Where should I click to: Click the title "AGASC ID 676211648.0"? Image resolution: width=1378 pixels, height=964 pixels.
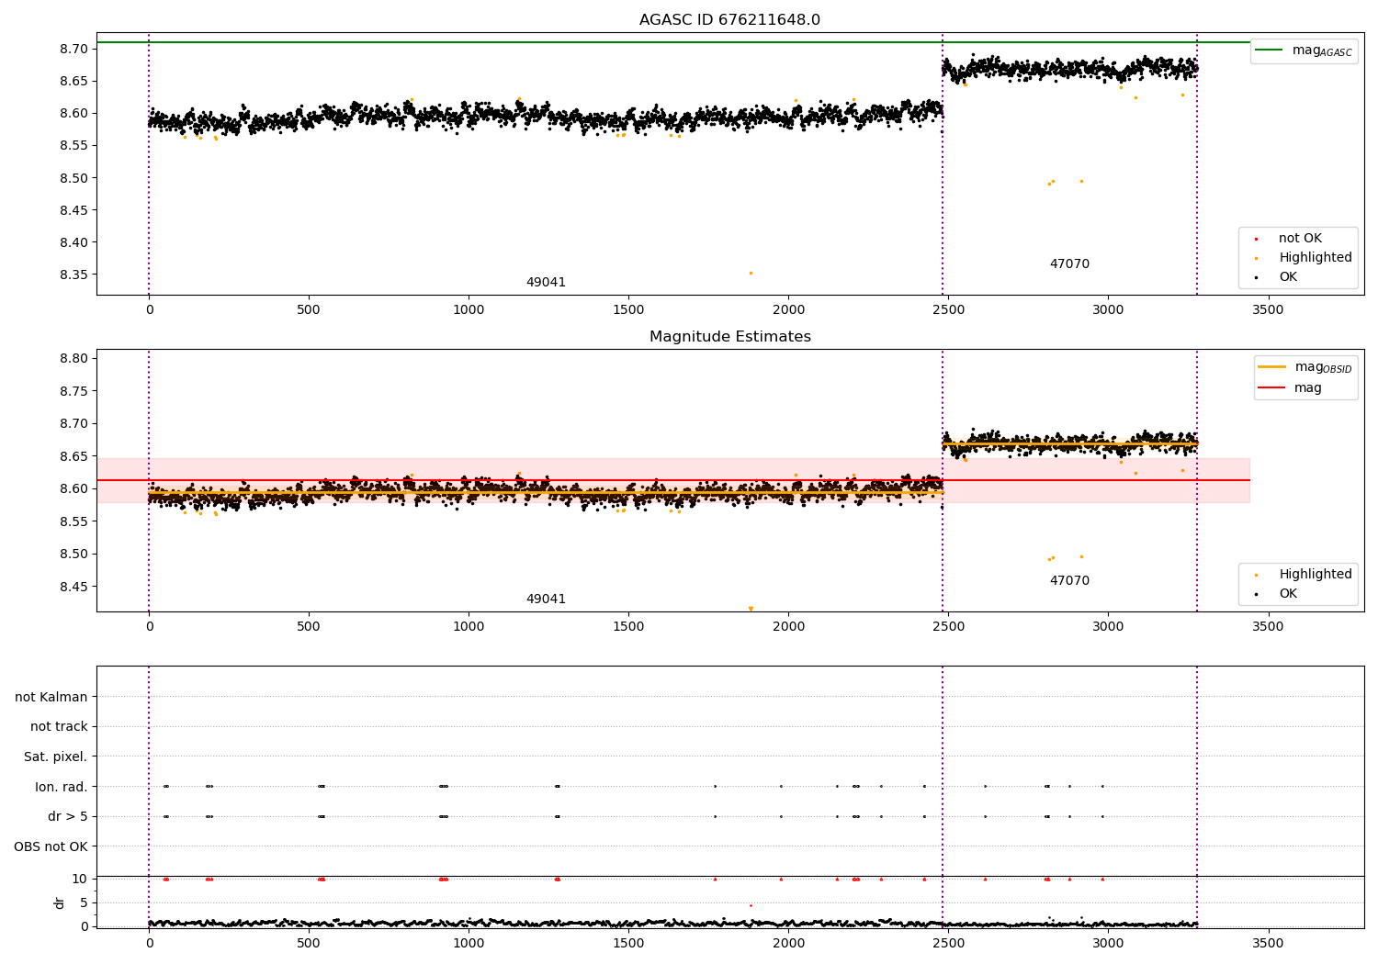(729, 20)
